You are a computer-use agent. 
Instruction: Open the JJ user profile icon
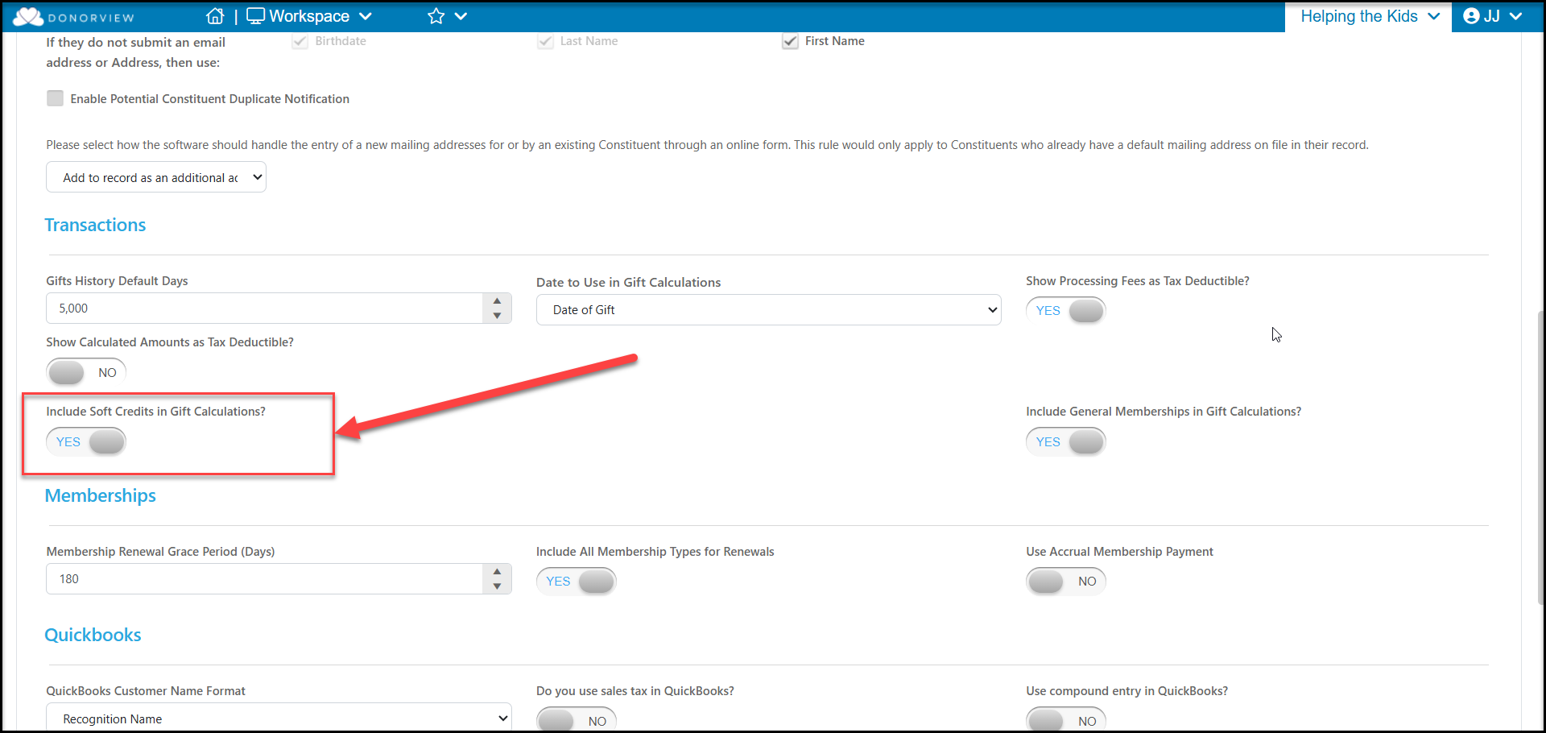coord(1471,16)
